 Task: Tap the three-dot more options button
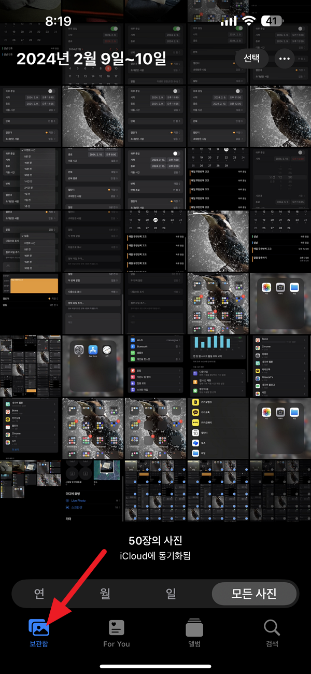click(x=284, y=59)
